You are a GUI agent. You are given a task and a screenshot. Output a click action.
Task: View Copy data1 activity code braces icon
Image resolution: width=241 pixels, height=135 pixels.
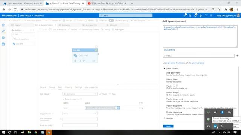click(80, 61)
